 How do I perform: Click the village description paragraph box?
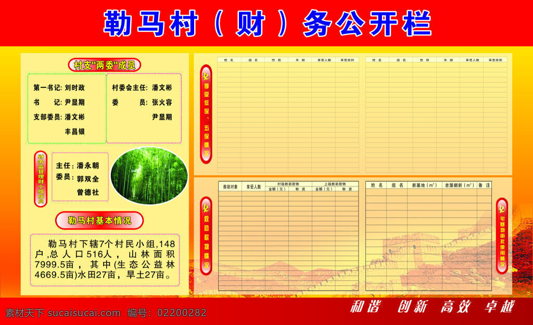click(105, 260)
